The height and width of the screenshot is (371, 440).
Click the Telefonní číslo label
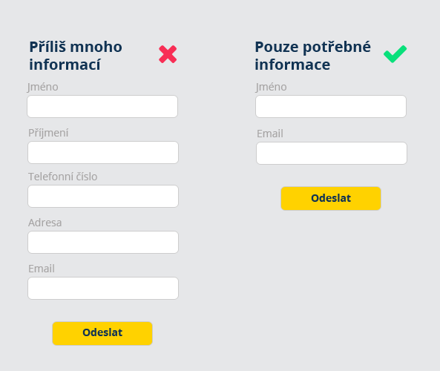pyautogui.click(x=62, y=177)
